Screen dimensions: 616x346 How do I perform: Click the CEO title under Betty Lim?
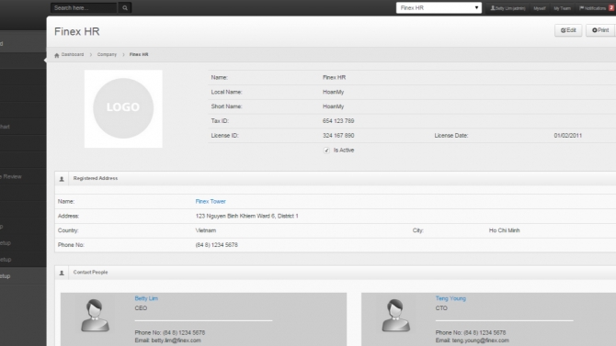tap(141, 308)
